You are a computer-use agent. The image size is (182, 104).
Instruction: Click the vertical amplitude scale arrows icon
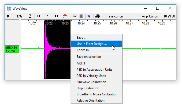coord(8,16)
